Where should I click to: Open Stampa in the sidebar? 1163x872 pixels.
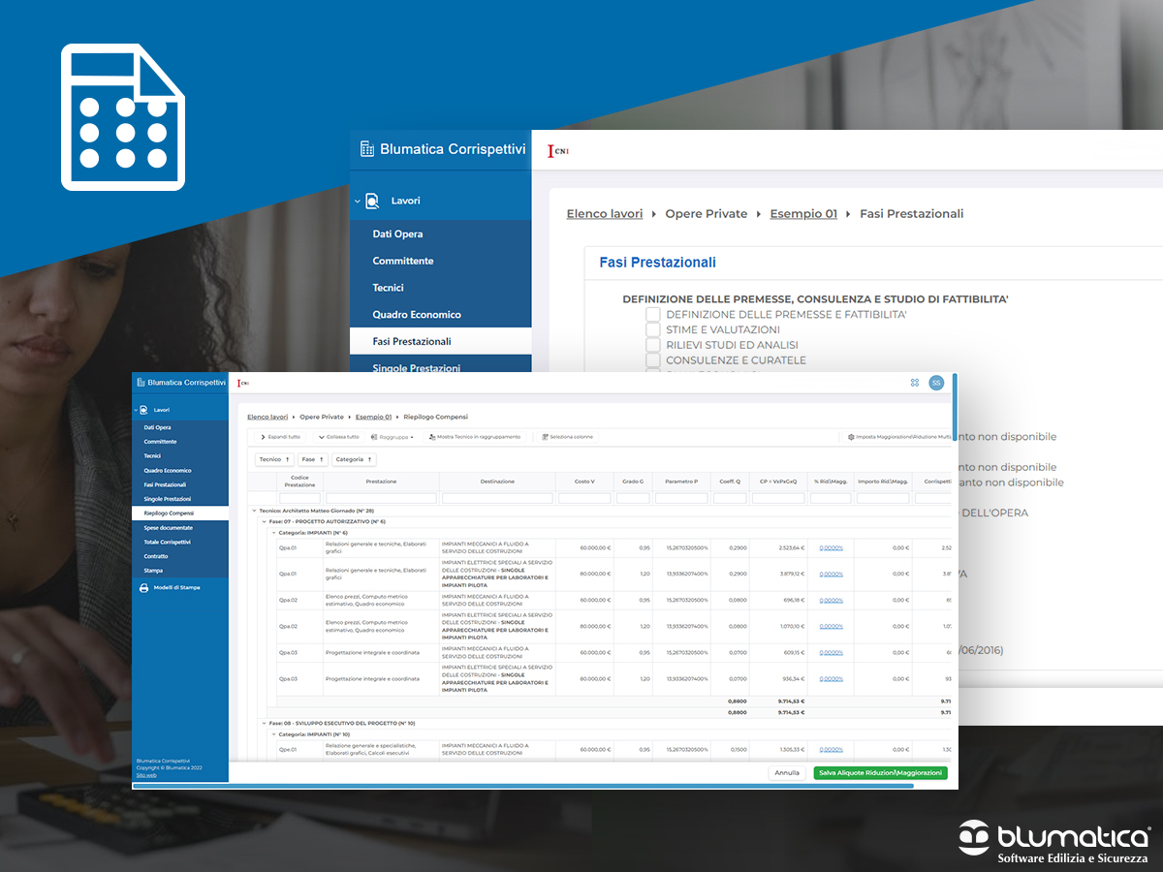coord(153,570)
